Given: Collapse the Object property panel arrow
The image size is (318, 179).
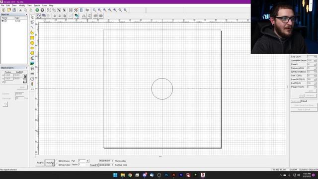Looking at the screenshot, I should click(26, 68).
